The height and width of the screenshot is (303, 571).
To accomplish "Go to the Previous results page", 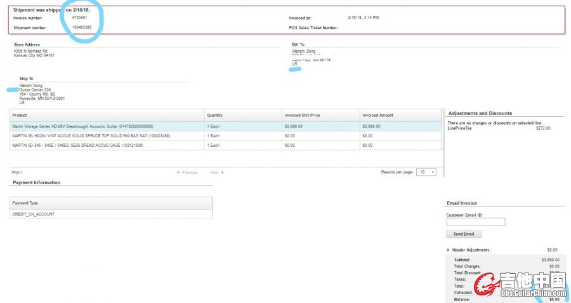I will click(x=190, y=173).
